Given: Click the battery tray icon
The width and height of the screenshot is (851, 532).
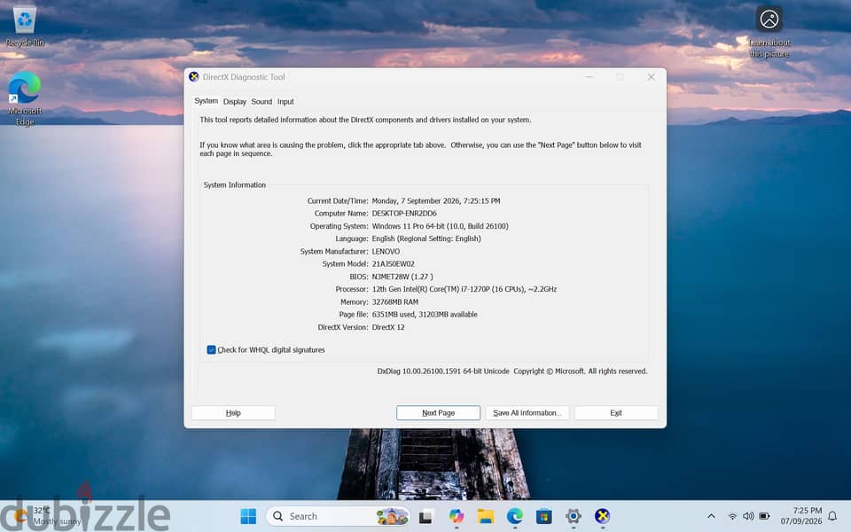Looking at the screenshot, I should tap(764, 516).
